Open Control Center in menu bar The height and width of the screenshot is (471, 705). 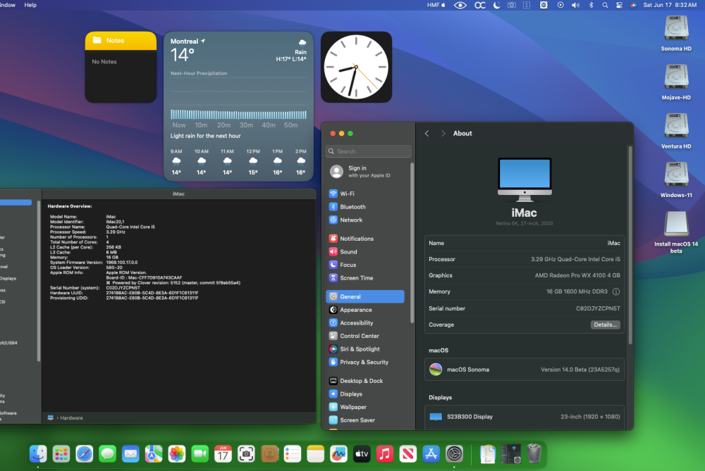(619, 5)
